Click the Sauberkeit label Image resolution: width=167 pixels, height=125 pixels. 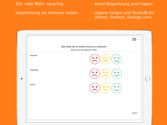34,56
